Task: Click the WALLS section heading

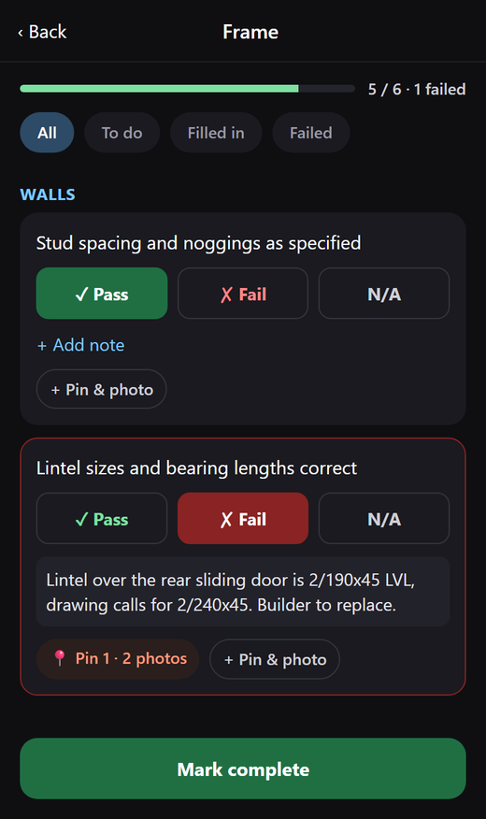Action: point(48,194)
